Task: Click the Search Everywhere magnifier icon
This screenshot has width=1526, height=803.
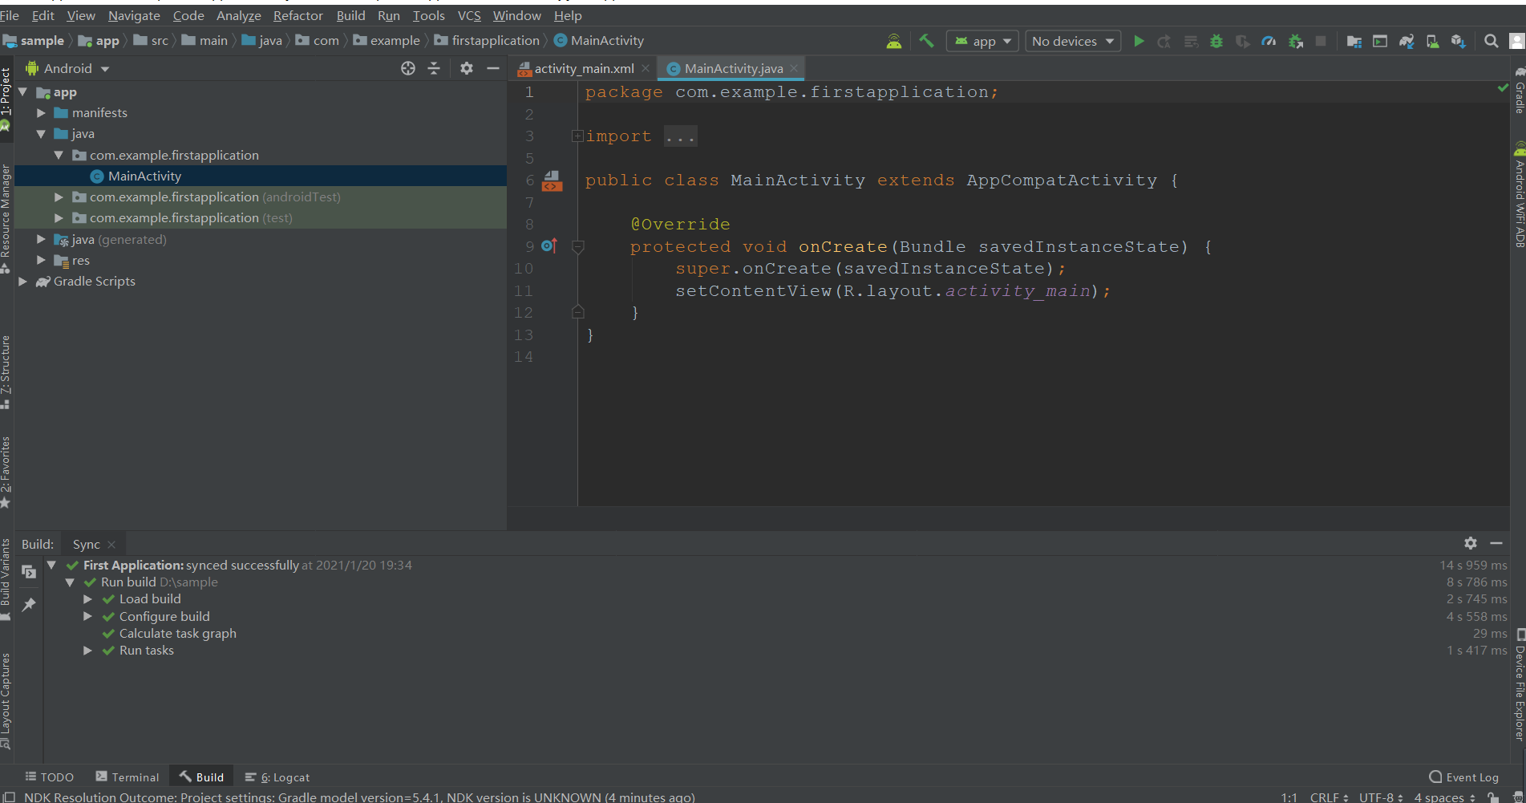Action: pos(1491,41)
